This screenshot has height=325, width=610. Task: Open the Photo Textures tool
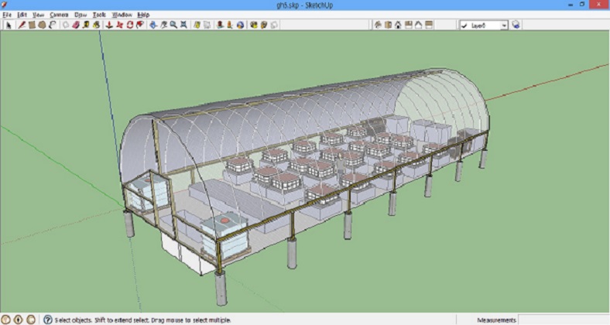pyautogui.click(x=231, y=26)
